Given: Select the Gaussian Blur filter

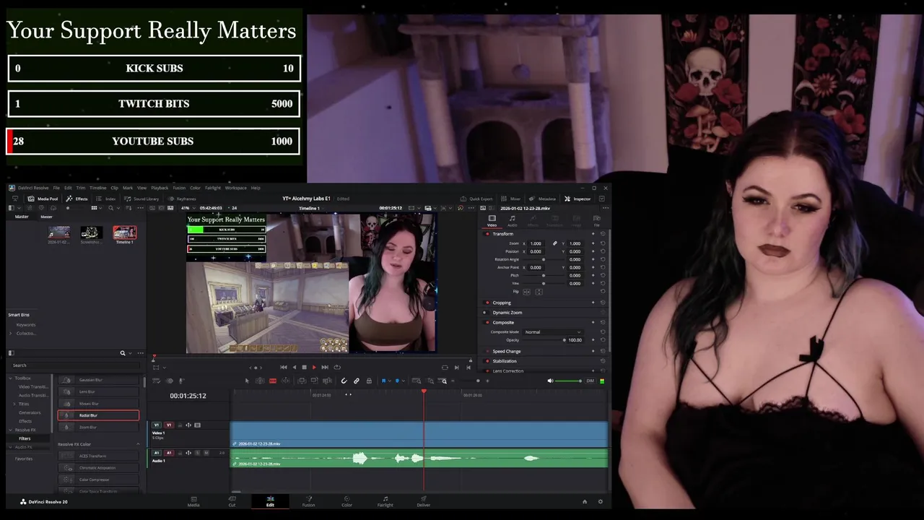Looking at the screenshot, I should 98,380.
